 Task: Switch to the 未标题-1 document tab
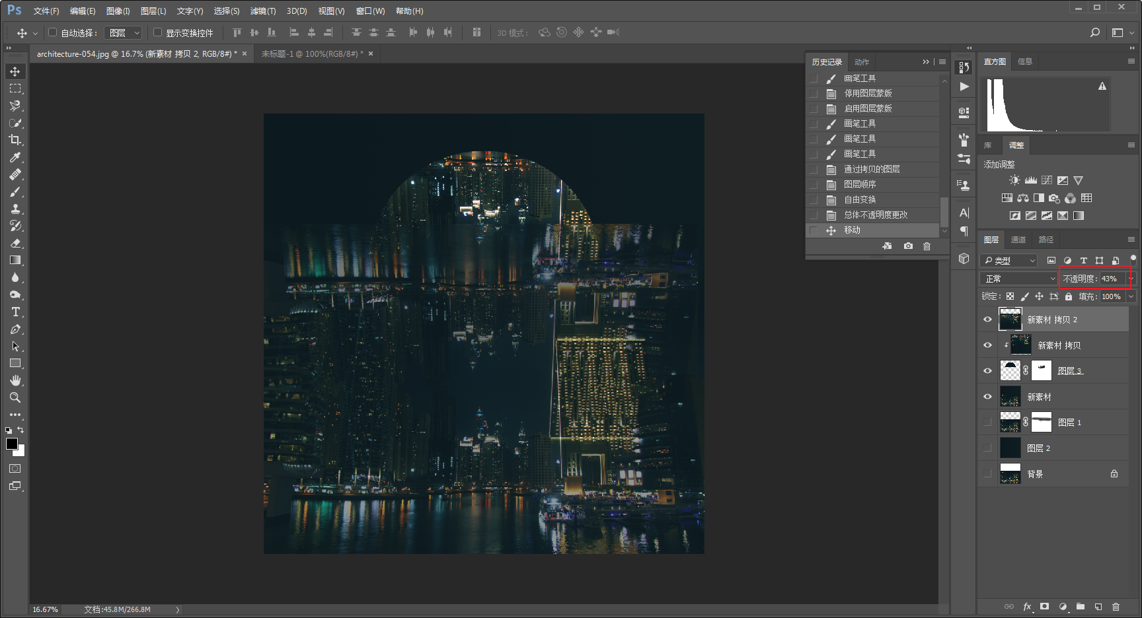(313, 53)
